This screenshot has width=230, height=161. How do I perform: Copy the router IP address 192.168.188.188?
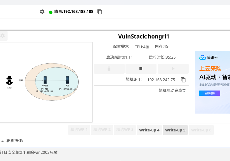(100, 12)
